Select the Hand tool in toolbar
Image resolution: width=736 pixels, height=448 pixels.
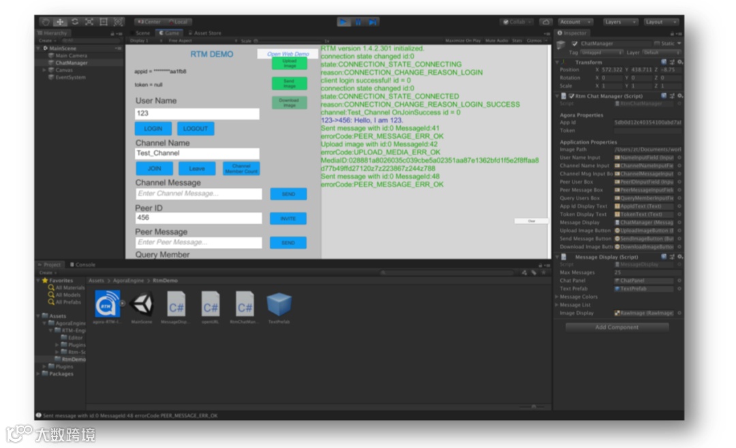coord(46,22)
